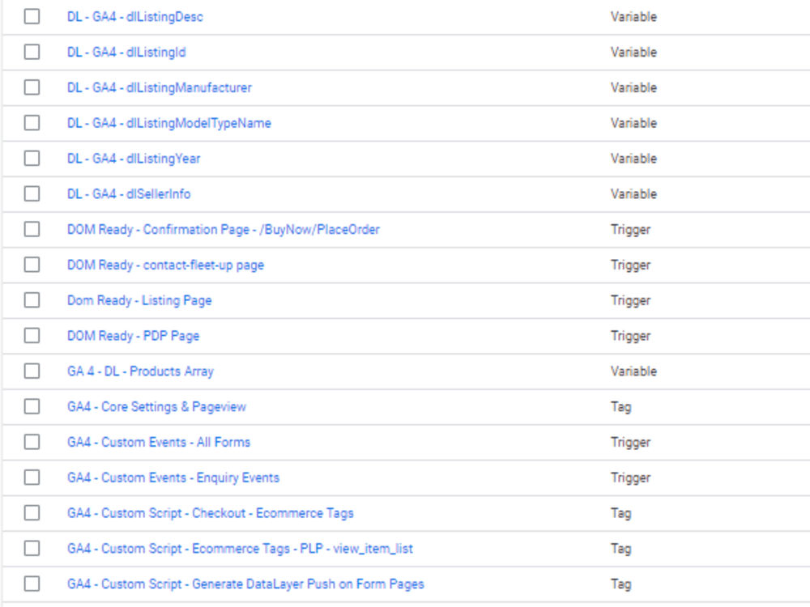This screenshot has height=607, width=810.
Task: Check the box for DL - GA4 - dlListingManufacturer
Action: pos(32,87)
